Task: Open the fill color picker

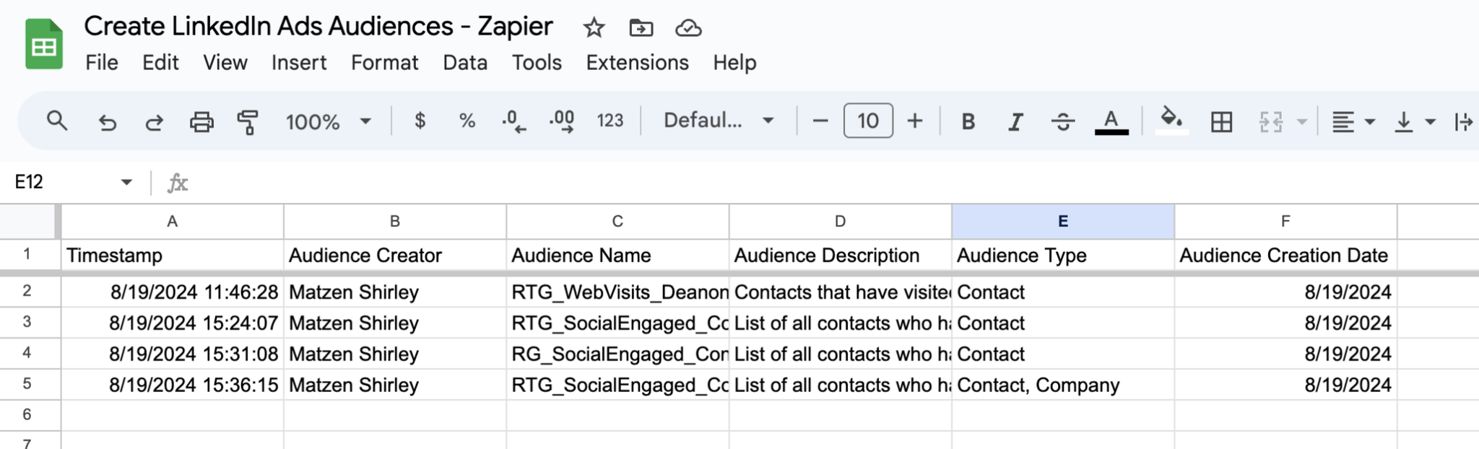Action: click(1172, 120)
